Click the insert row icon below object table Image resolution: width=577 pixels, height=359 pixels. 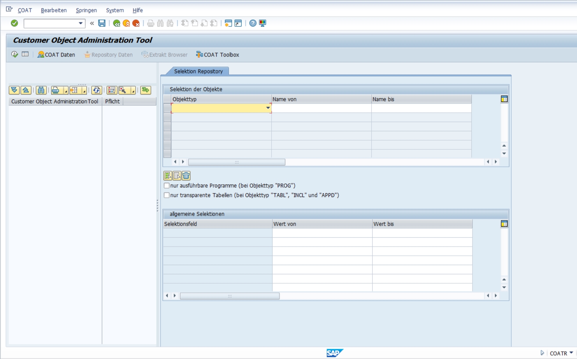[x=168, y=175]
